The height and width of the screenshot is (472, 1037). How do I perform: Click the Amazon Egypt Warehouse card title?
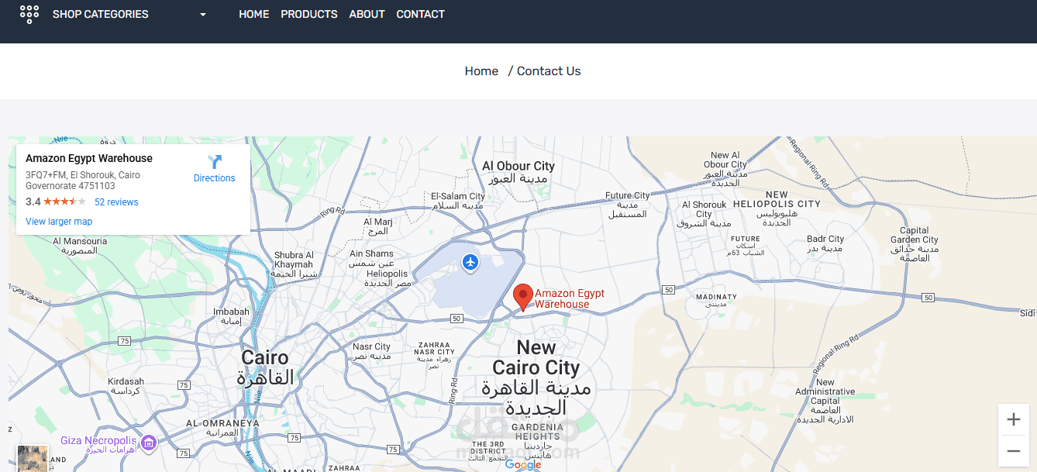(89, 158)
